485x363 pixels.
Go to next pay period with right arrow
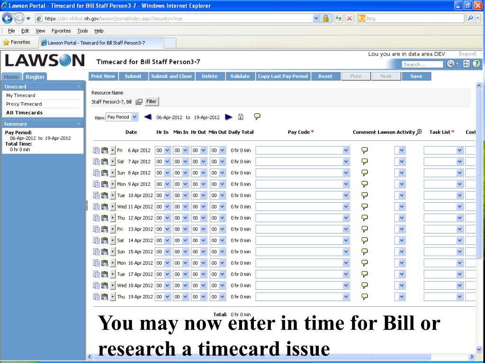click(x=229, y=117)
